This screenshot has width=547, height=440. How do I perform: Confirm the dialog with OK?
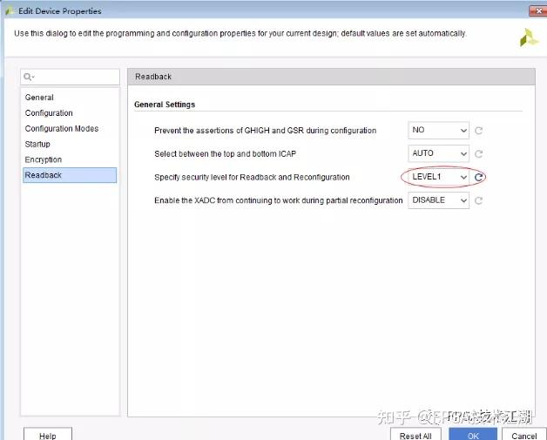[x=473, y=435]
